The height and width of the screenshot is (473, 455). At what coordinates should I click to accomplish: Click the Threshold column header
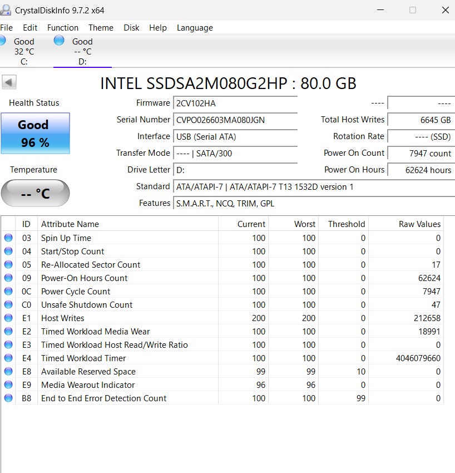pos(343,224)
